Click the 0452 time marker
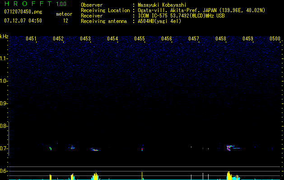Image resolution: width=284 pixels, height=180 pixels. (x=58, y=39)
